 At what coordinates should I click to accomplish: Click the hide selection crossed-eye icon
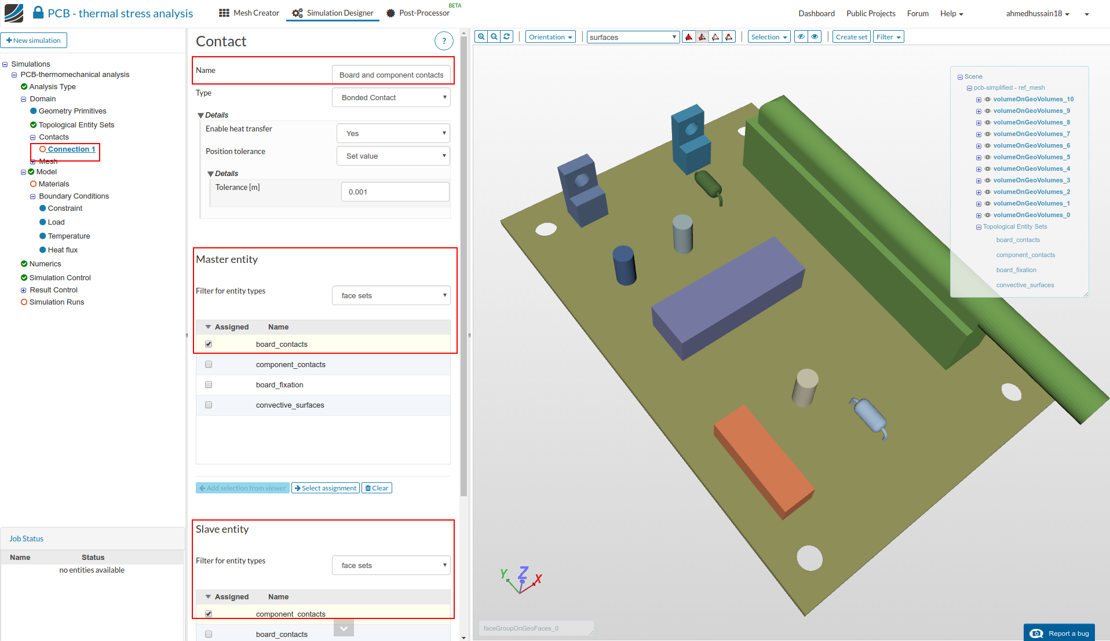[801, 36]
